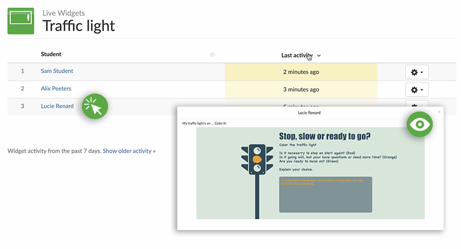Open the partially hidden gear dropdown for Lucie Renard
Viewport: 461px width, 249px height.
416,103
